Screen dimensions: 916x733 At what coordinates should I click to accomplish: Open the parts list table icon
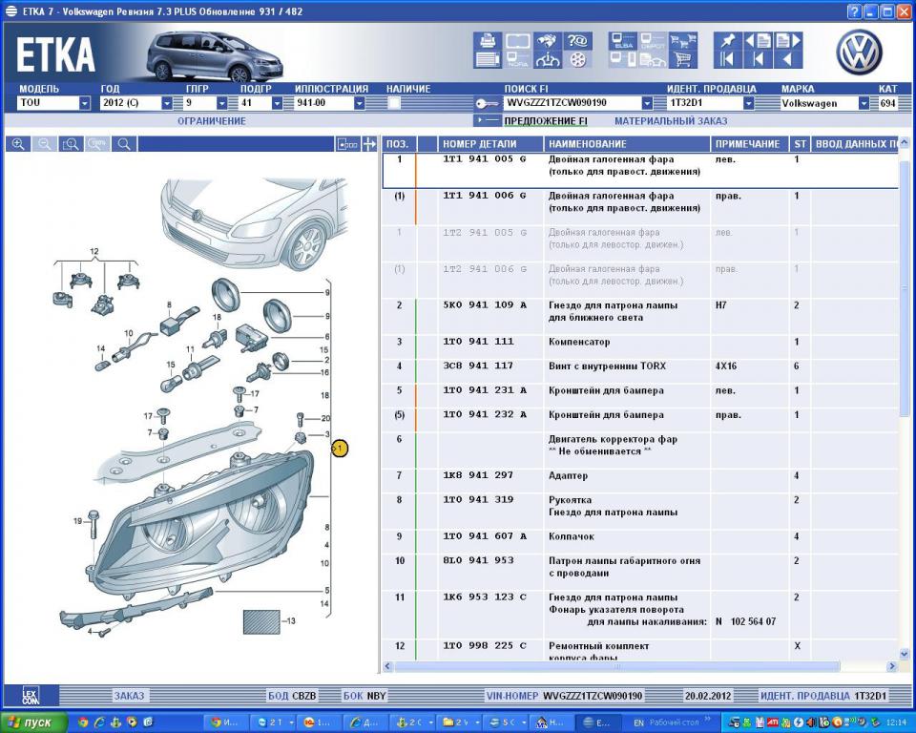tap(488, 59)
